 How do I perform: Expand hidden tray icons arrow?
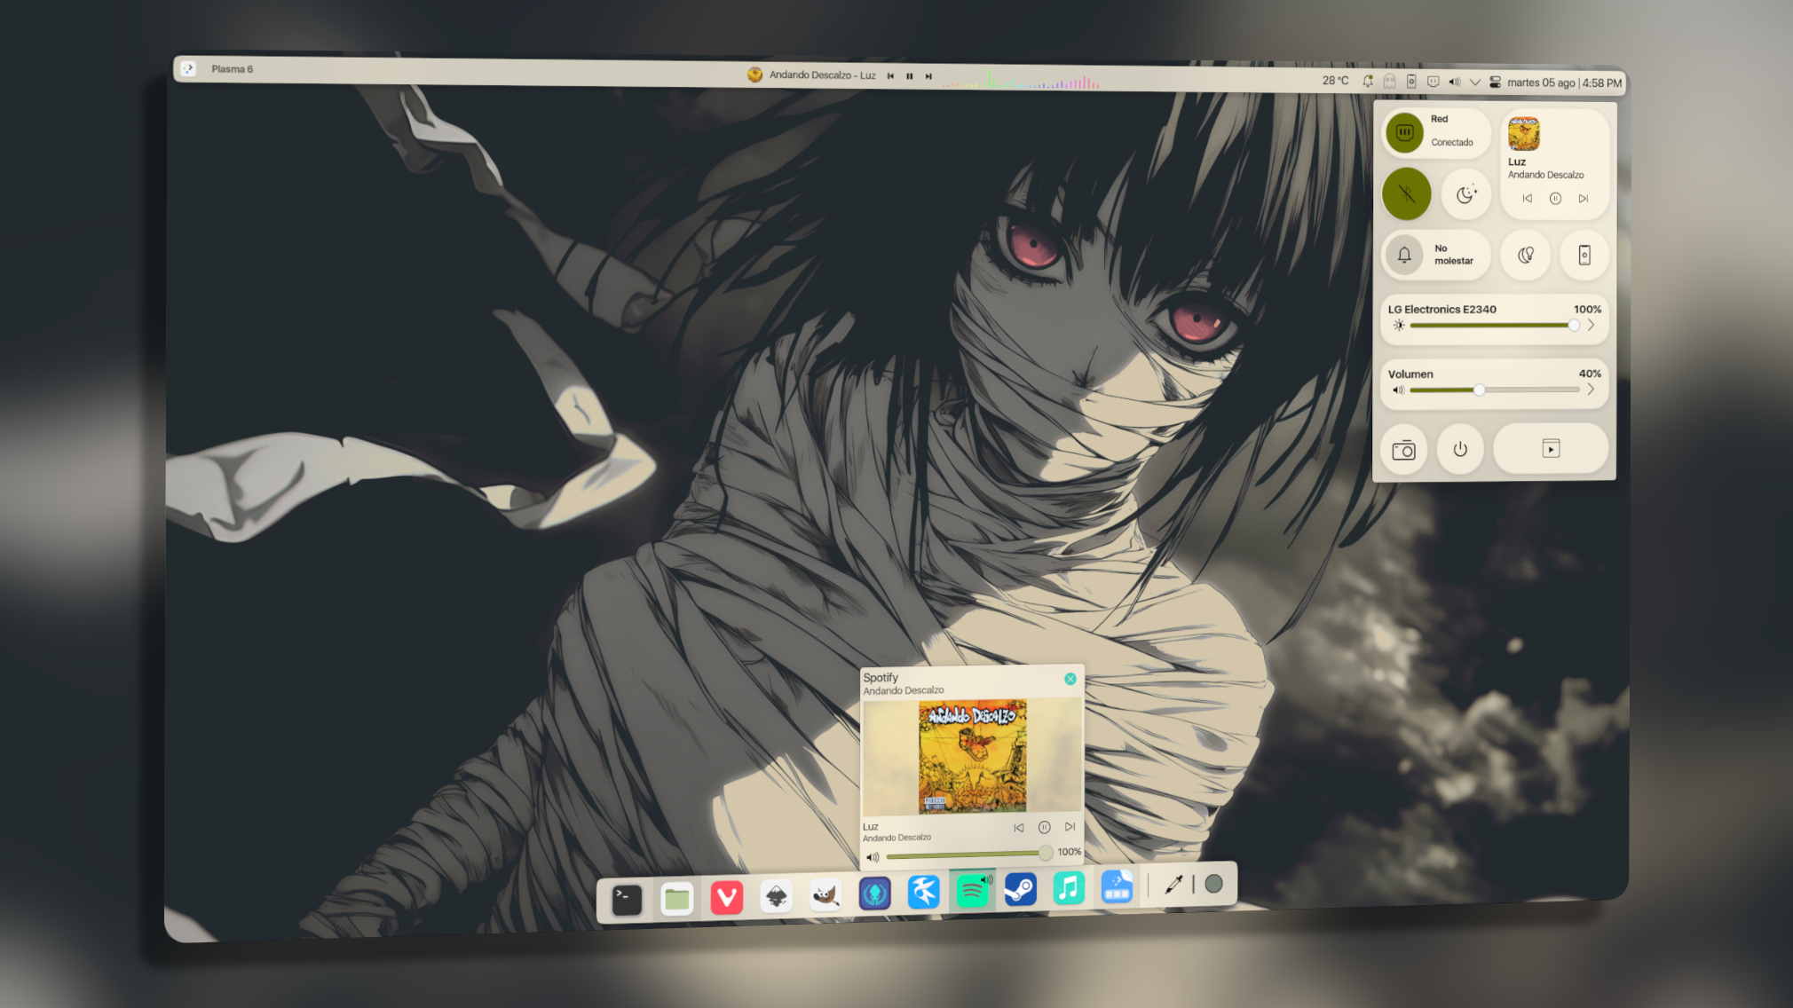click(x=1475, y=83)
